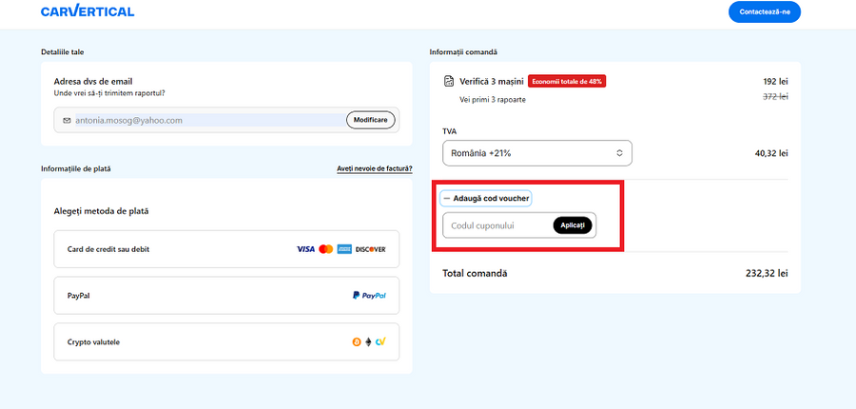Apply the coupon with Aplicați button
Image resolution: width=856 pixels, height=409 pixels.
(573, 225)
